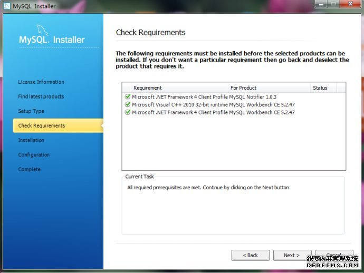Click the MySQL Installer title bar icon
This screenshot has height=273, width=364.
(x=6, y=6)
